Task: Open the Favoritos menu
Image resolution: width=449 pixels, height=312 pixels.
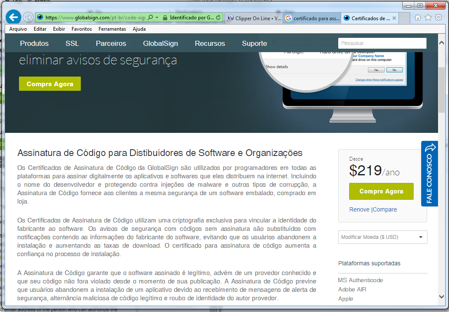Action: click(x=82, y=29)
